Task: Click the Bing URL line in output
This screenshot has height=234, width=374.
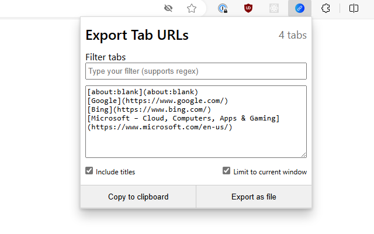Action: [x=148, y=109]
